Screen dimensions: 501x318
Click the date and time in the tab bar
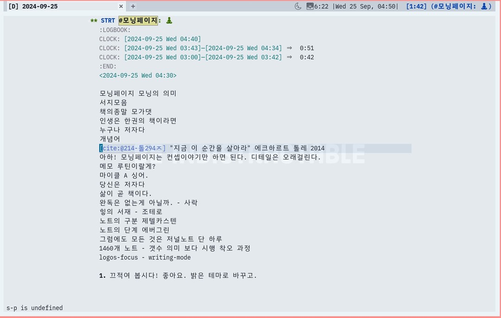tap(365, 6)
